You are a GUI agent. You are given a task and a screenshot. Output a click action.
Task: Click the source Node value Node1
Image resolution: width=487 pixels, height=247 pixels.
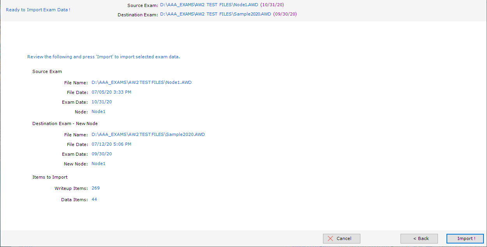coord(98,112)
